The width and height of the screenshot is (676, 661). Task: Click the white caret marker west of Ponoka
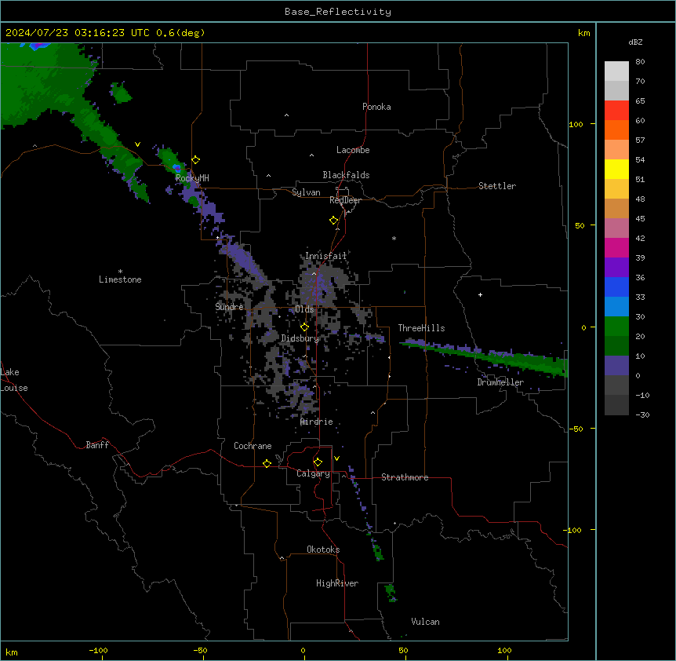[x=287, y=115]
